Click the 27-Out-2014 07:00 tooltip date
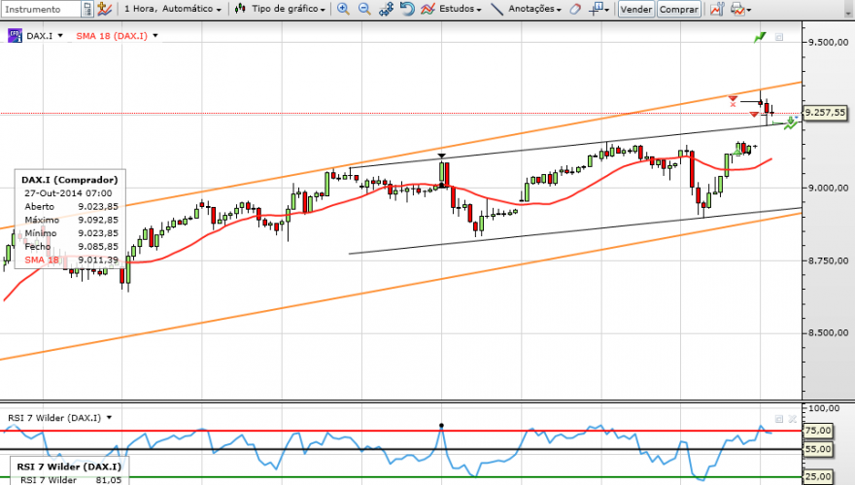855x485 pixels. click(68, 193)
